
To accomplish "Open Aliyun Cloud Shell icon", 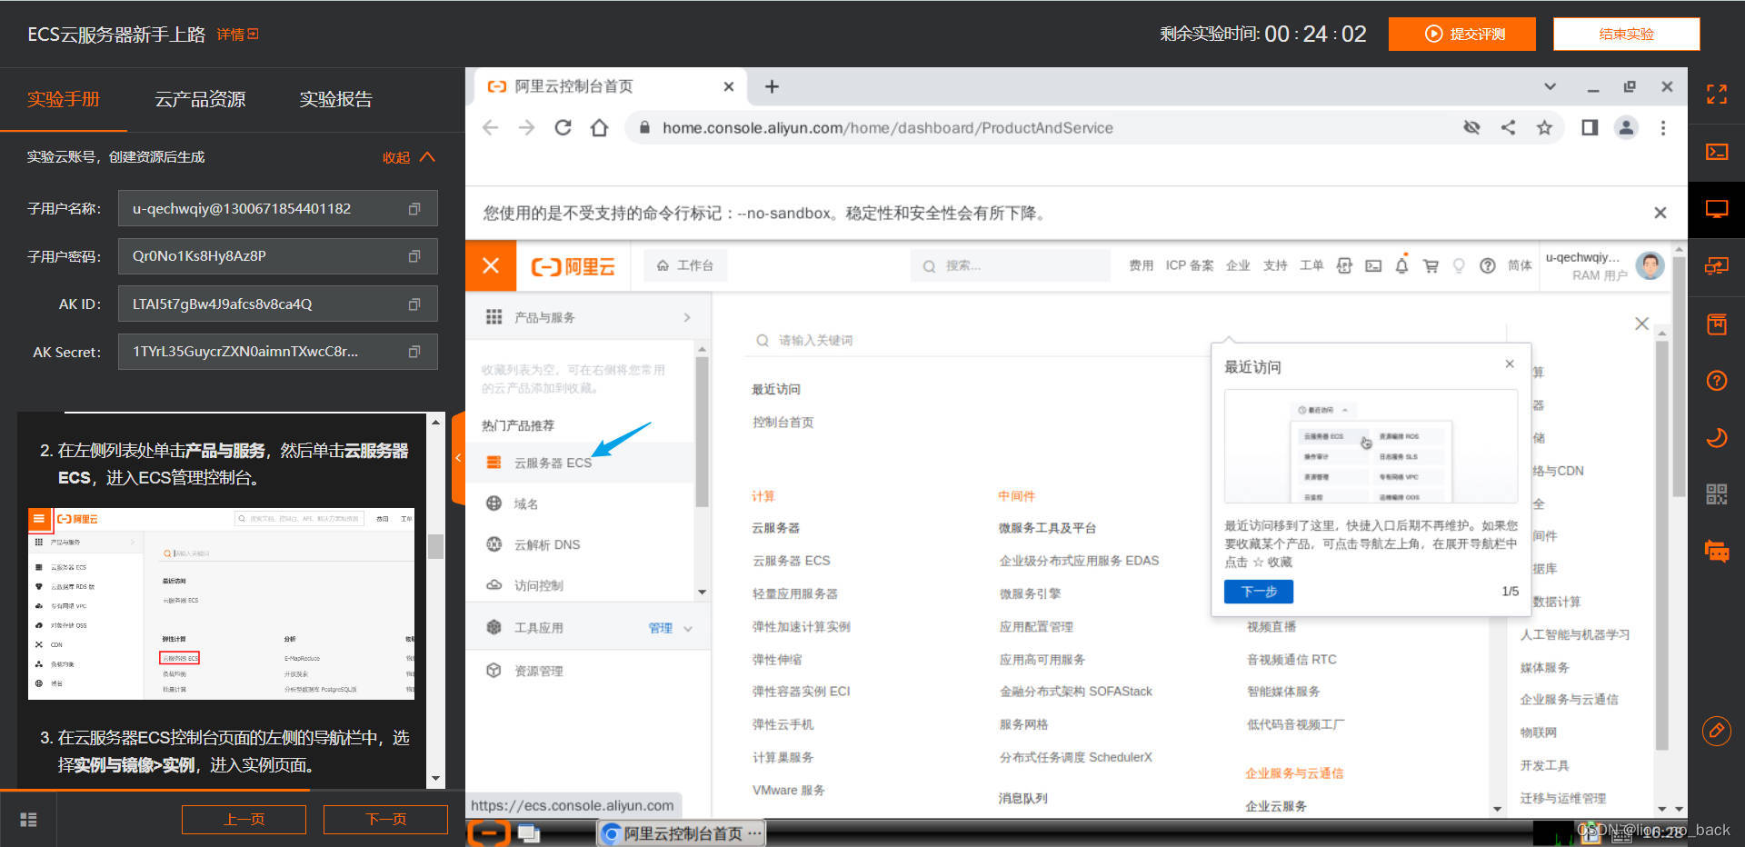I will [x=1373, y=266].
